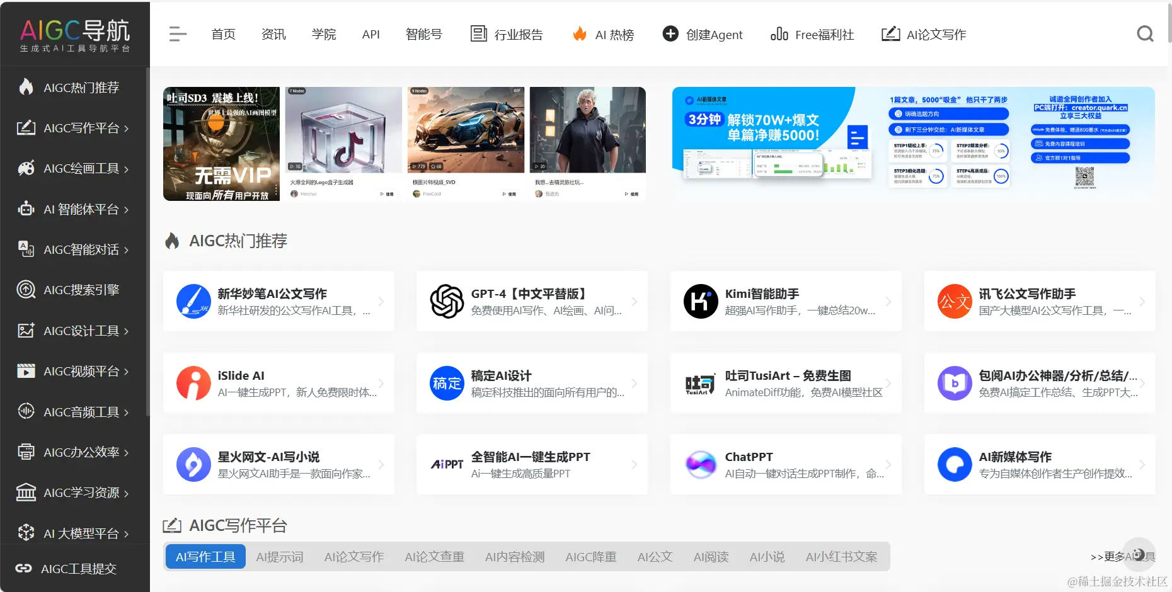Screen dimensions: 1172x592
Task: Click the page vertical scrollbar
Action: (1169, 23)
